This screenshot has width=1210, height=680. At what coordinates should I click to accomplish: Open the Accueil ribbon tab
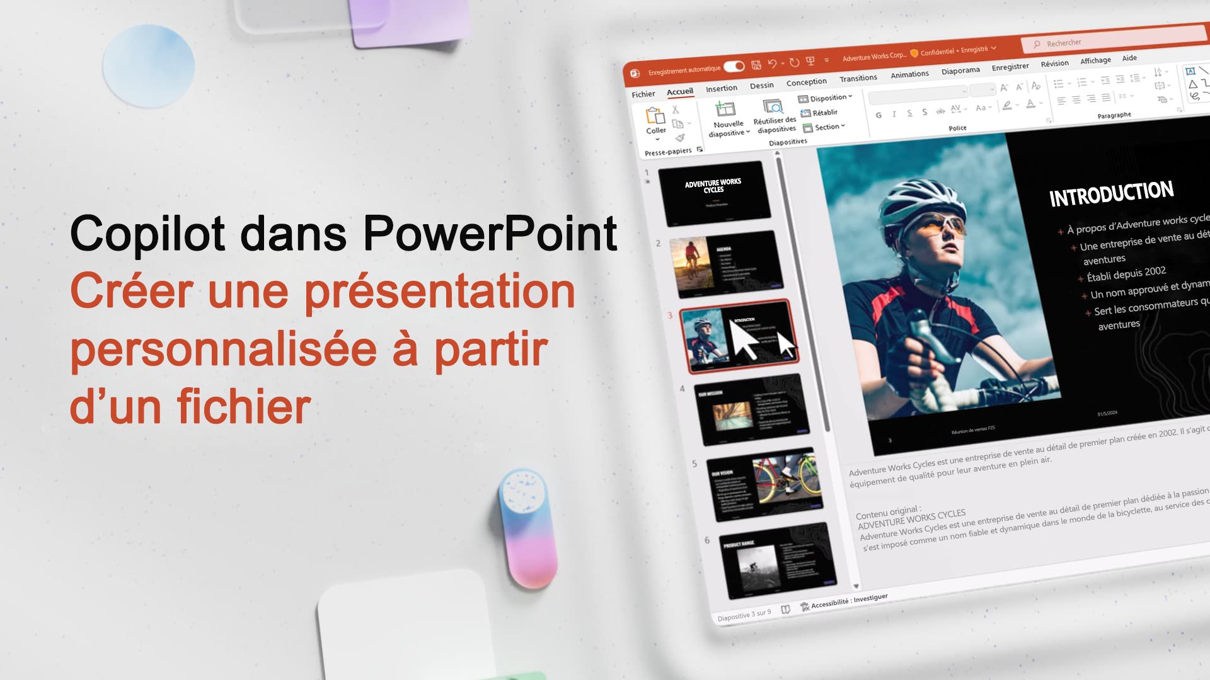[x=680, y=91]
